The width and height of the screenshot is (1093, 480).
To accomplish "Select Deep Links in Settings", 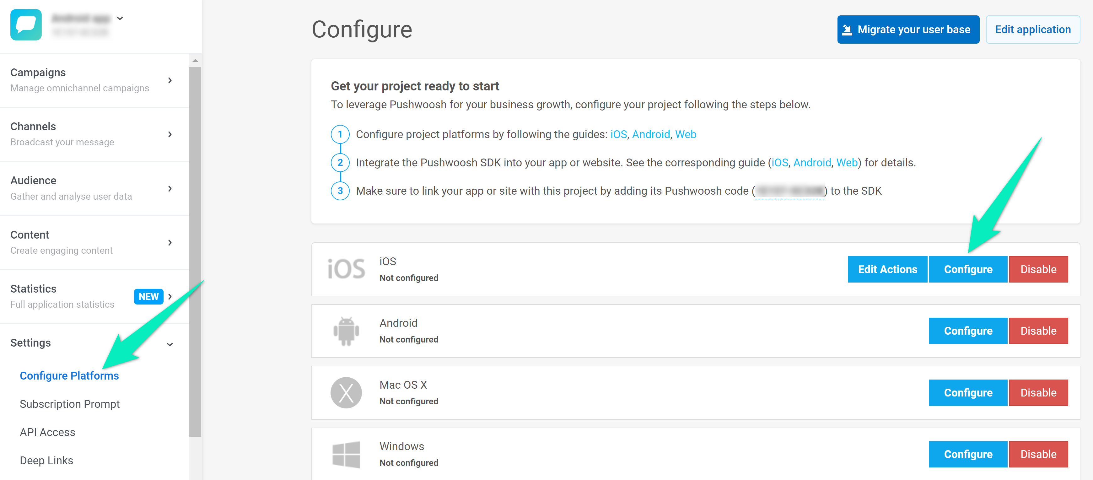I will (46, 461).
